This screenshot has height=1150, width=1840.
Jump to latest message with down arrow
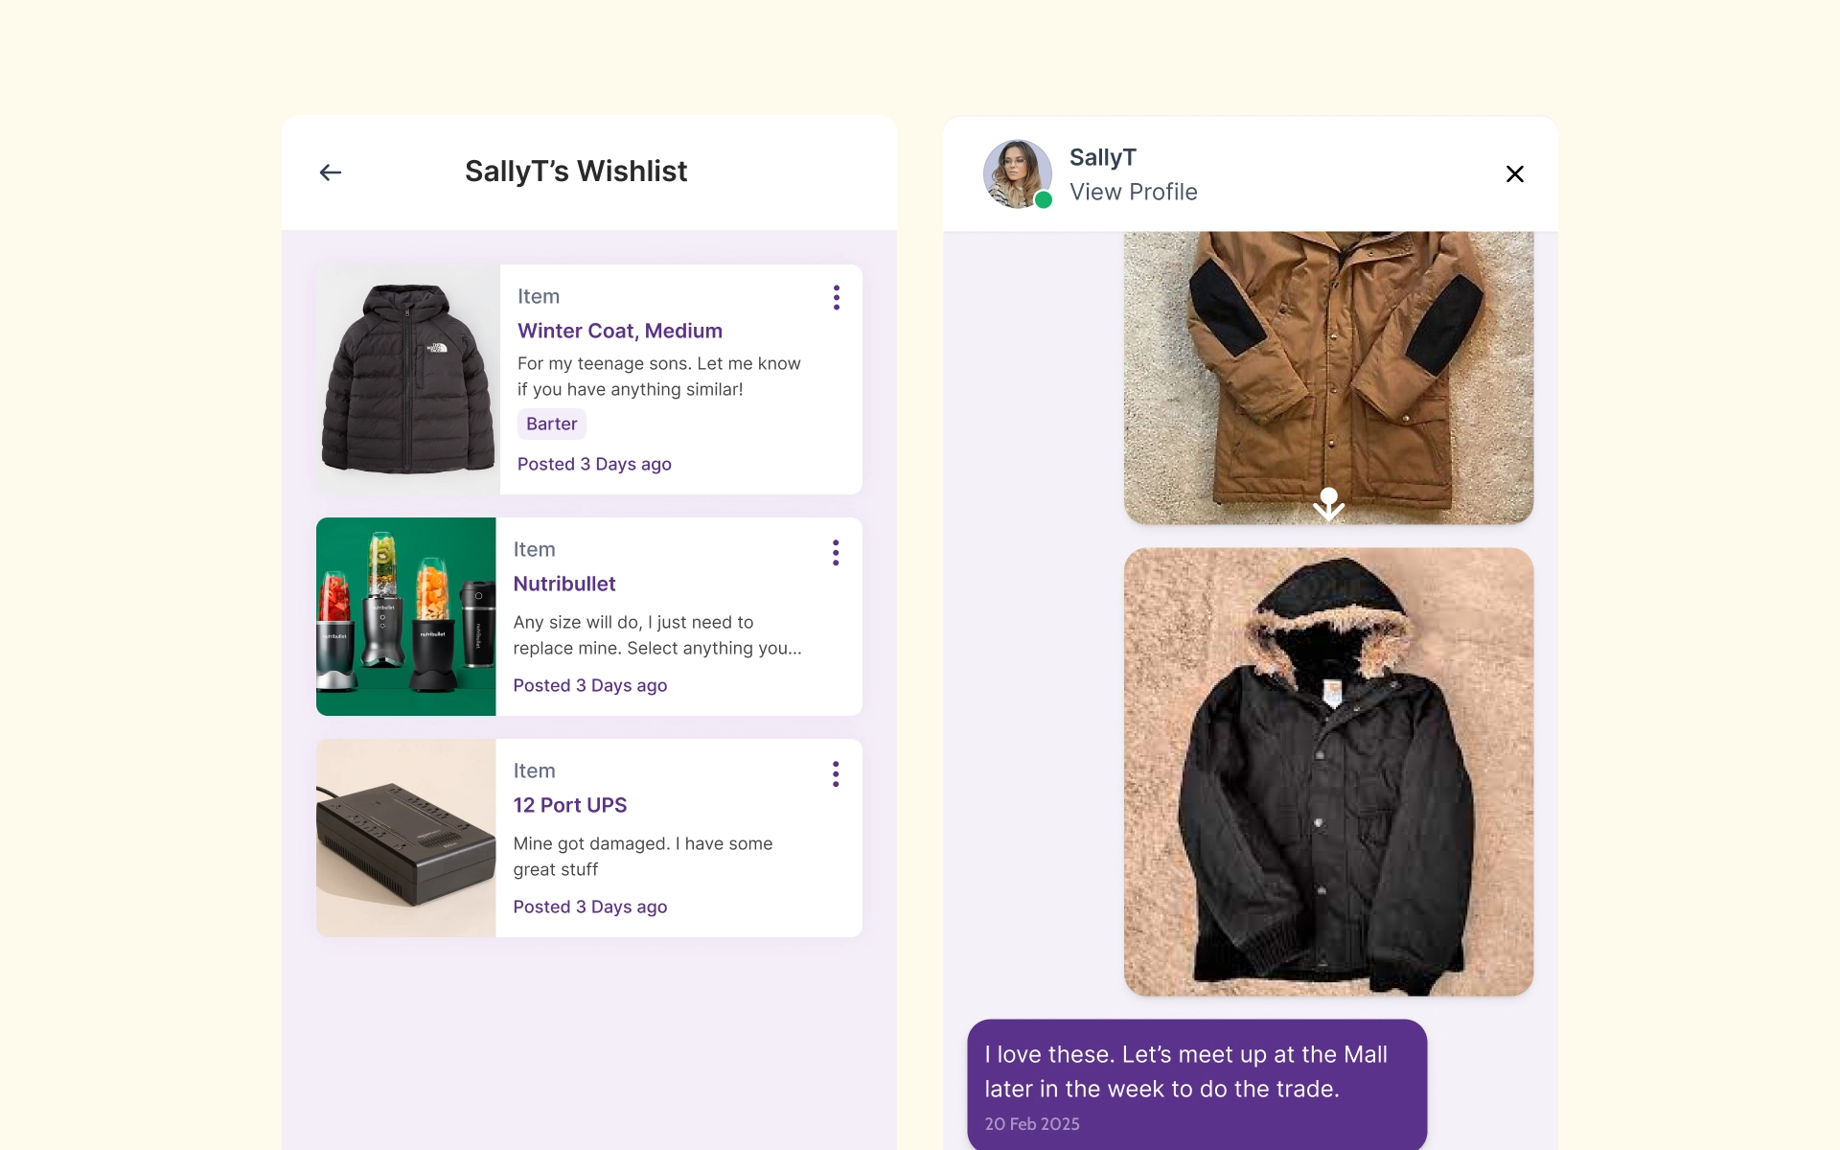[1328, 504]
